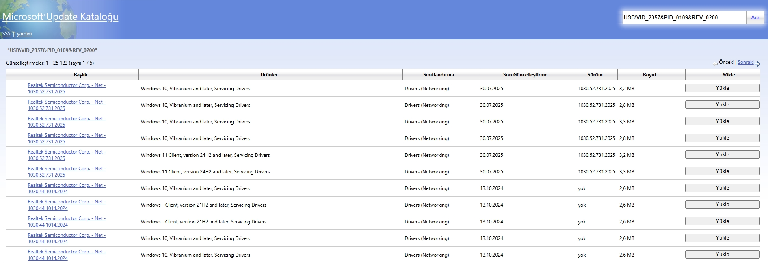The width and height of the screenshot is (768, 266).
Task: Select the 3,2 MB size in the Windows 11 row
Action: [627, 155]
